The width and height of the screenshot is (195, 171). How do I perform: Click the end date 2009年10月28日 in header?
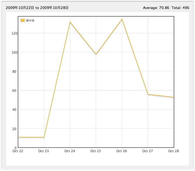(x=54, y=8)
